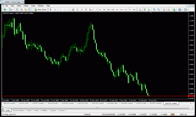This screenshot has height=117, width=196.
Task: Open the Mailbox terminal tab
Action: pyautogui.click(x=45, y=110)
